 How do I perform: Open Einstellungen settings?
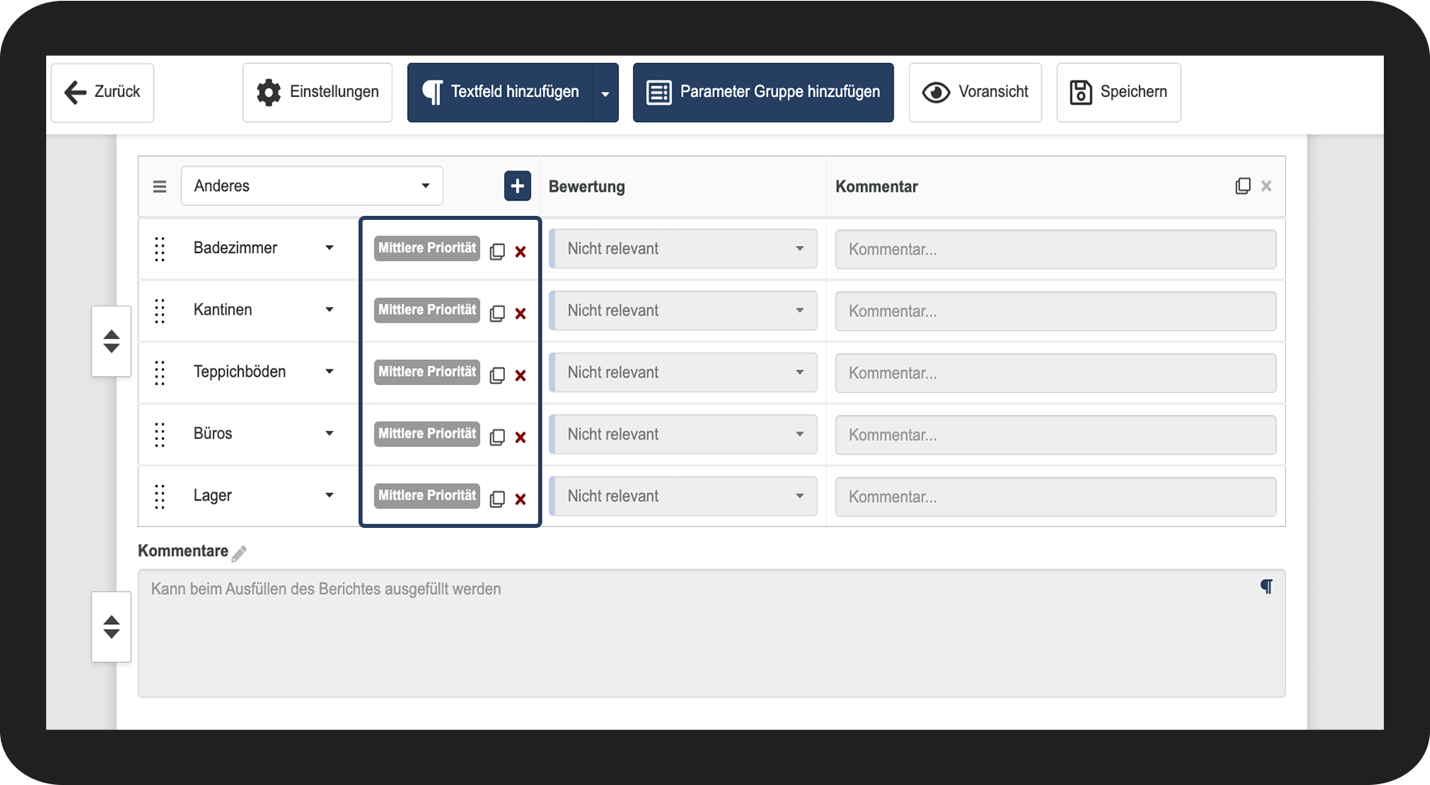[317, 92]
